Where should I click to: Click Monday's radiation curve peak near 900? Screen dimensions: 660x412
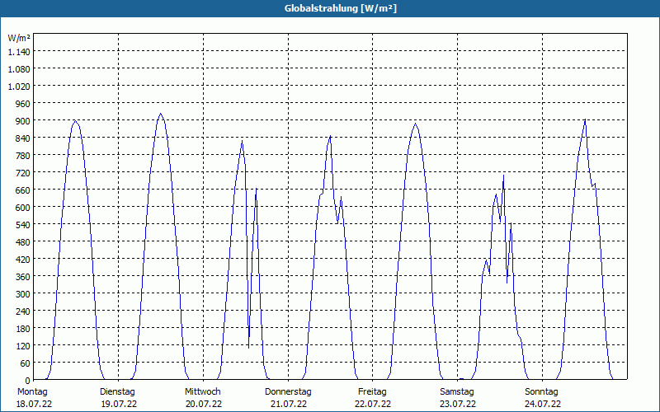click(75, 121)
